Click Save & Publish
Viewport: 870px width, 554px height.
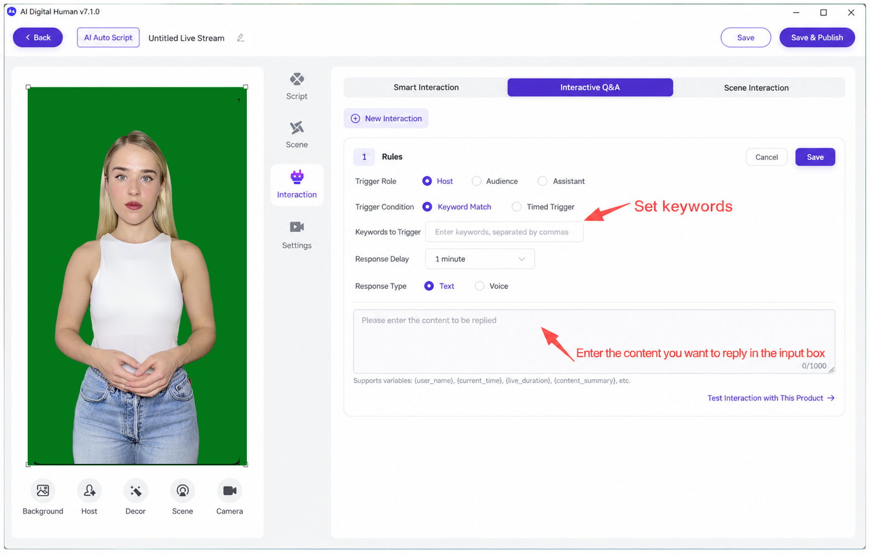coord(817,38)
